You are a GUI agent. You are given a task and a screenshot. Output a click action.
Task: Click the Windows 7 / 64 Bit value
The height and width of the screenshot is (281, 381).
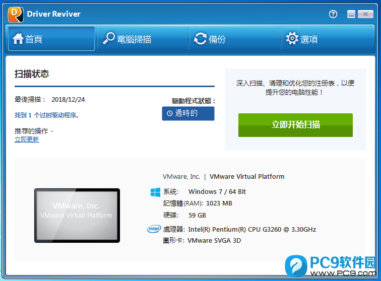[217, 192]
